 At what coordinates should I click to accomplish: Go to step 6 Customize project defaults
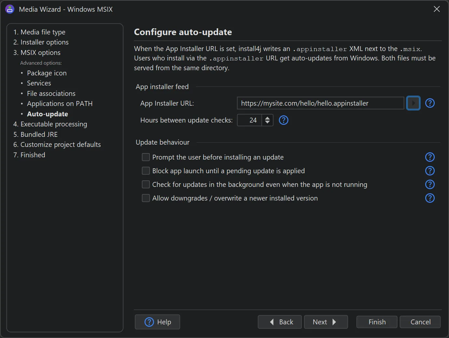click(57, 145)
